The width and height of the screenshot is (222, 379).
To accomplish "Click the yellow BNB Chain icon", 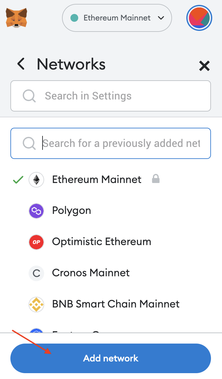I will point(36,305).
